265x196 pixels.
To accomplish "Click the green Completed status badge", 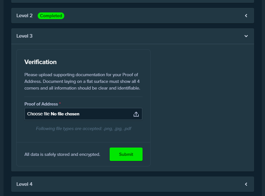I will point(51,16).
